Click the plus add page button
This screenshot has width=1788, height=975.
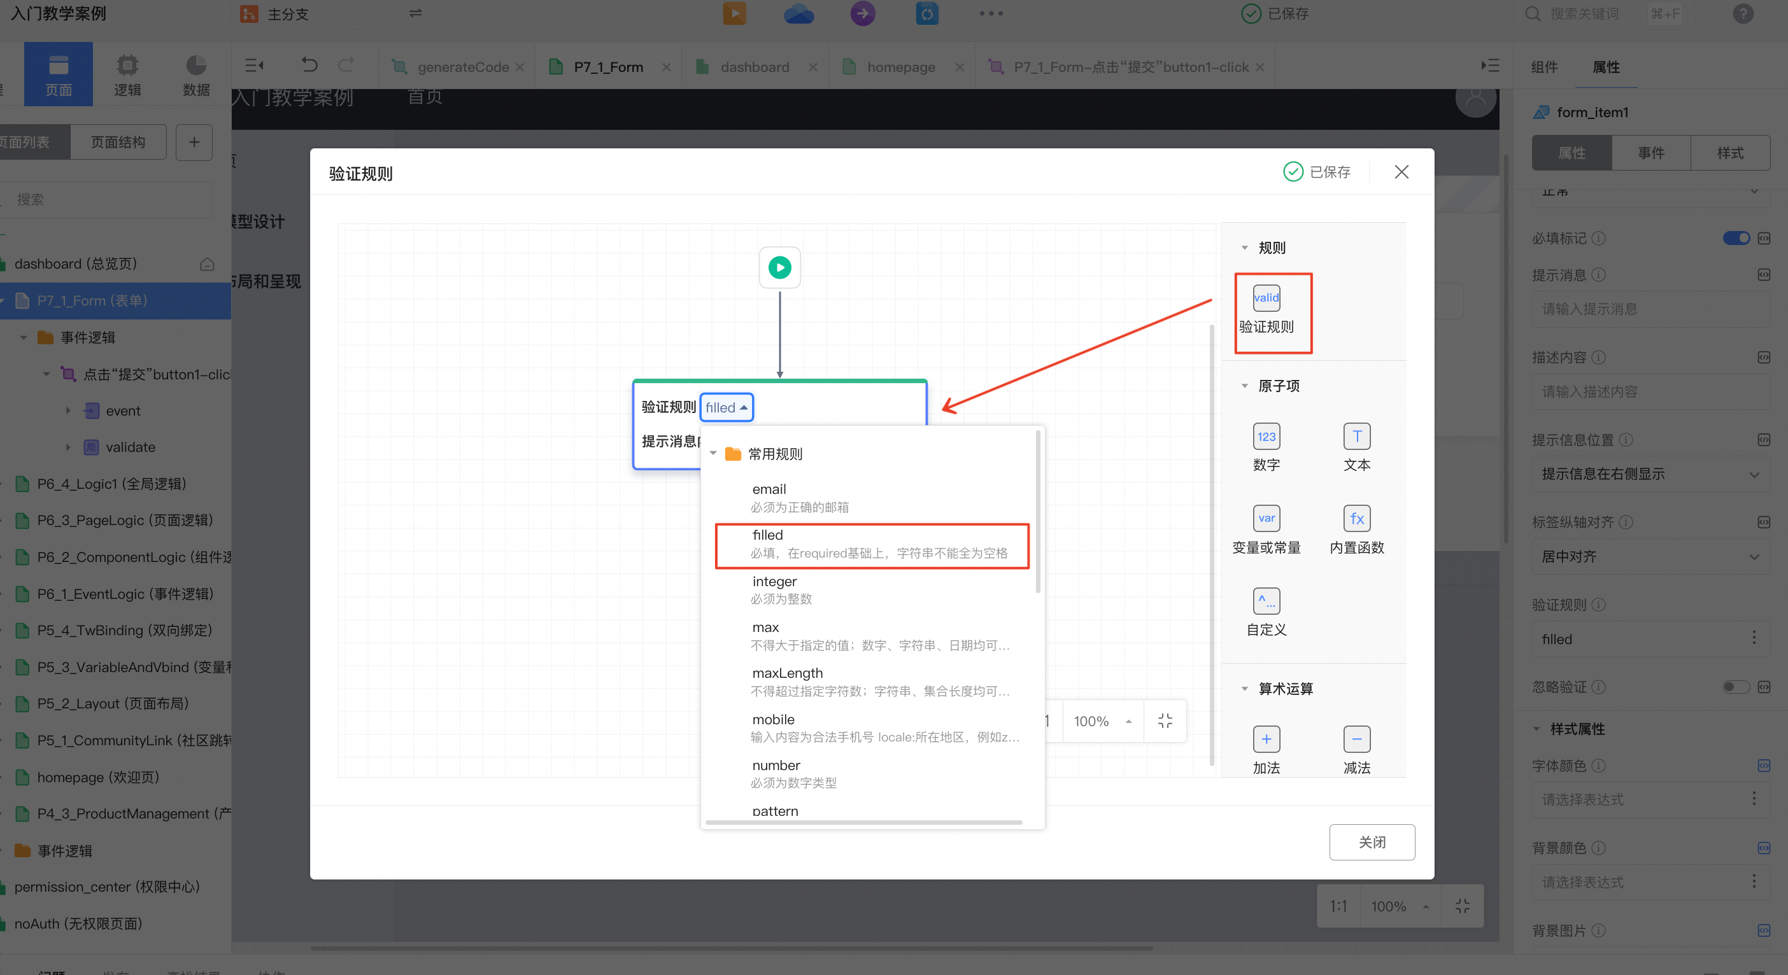194,143
